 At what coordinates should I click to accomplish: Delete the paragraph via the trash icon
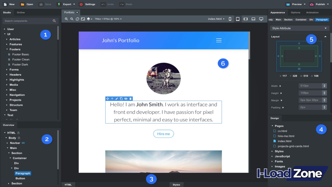pyautogui.click(x=130, y=98)
